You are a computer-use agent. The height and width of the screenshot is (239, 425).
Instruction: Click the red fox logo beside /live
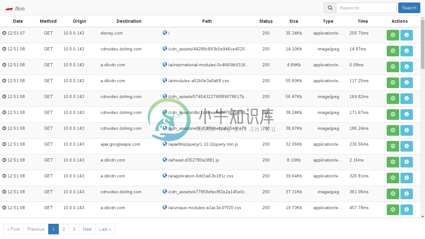(x=9, y=9)
